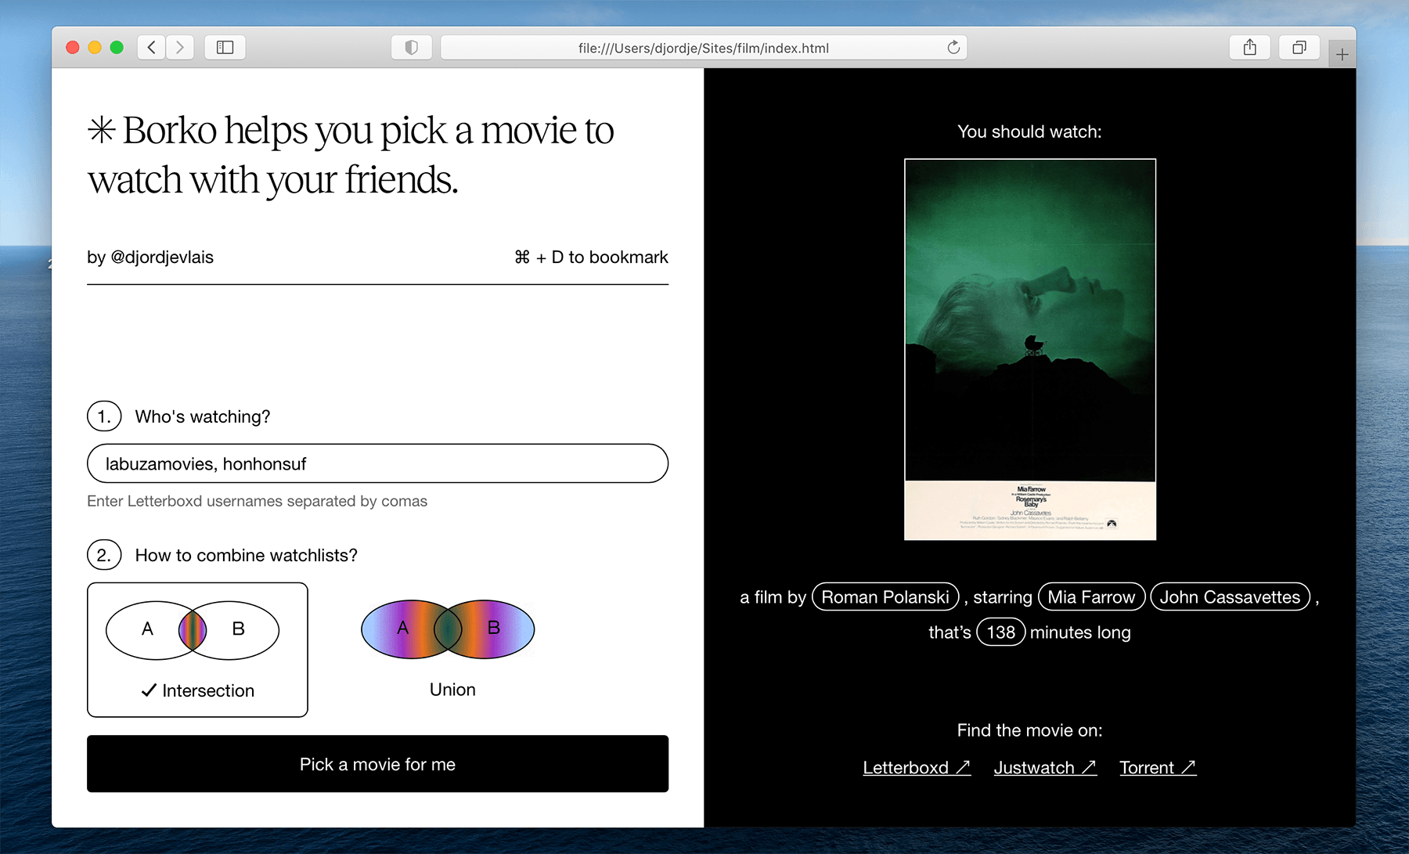Reload the page
The height and width of the screenshot is (854, 1409).
coord(953,47)
